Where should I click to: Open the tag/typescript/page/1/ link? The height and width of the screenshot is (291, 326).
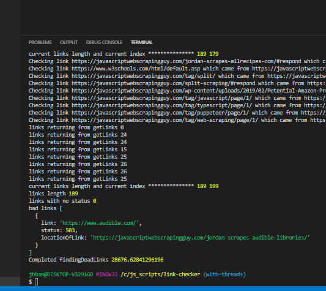[161, 105]
